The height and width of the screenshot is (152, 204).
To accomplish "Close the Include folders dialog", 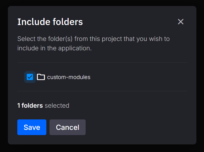I will tap(181, 22).
